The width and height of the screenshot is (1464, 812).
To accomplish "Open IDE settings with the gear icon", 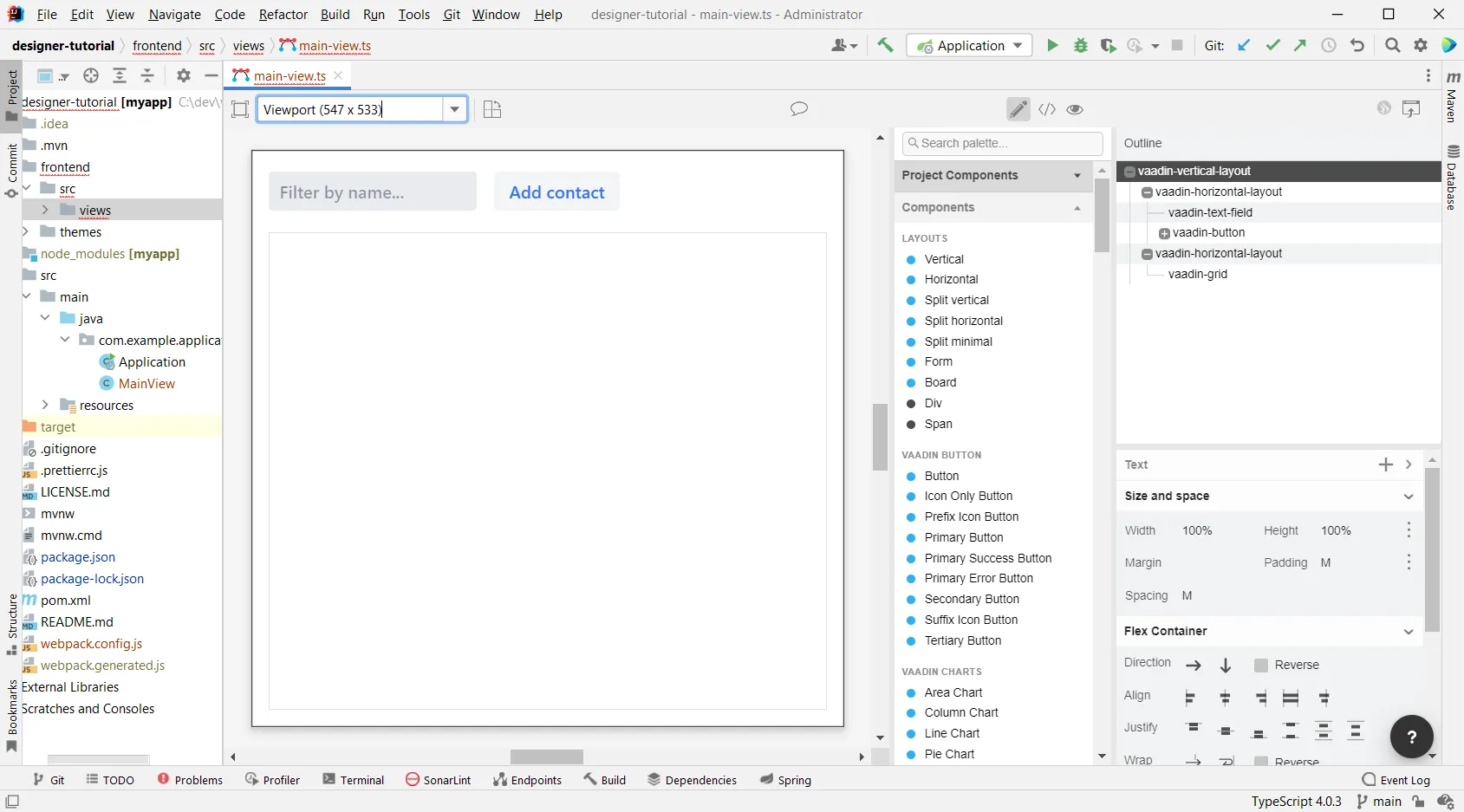I will [1421, 45].
